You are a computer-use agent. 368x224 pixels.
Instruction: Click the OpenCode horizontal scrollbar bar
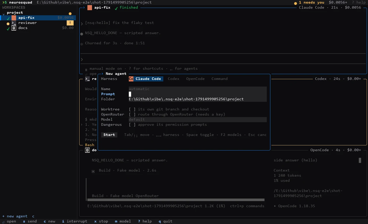[176, 200]
